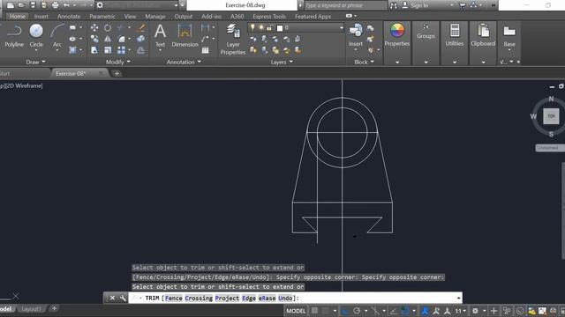Expand command line history arrow
The height and width of the screenshot is (317, 565).
pyautogui.click(x=458, y=298)
